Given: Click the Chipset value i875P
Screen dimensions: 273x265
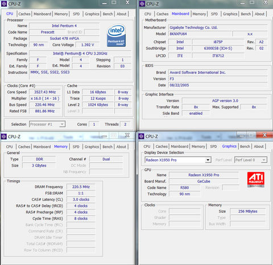Looking at the screenshot, I should pos(218,42).
